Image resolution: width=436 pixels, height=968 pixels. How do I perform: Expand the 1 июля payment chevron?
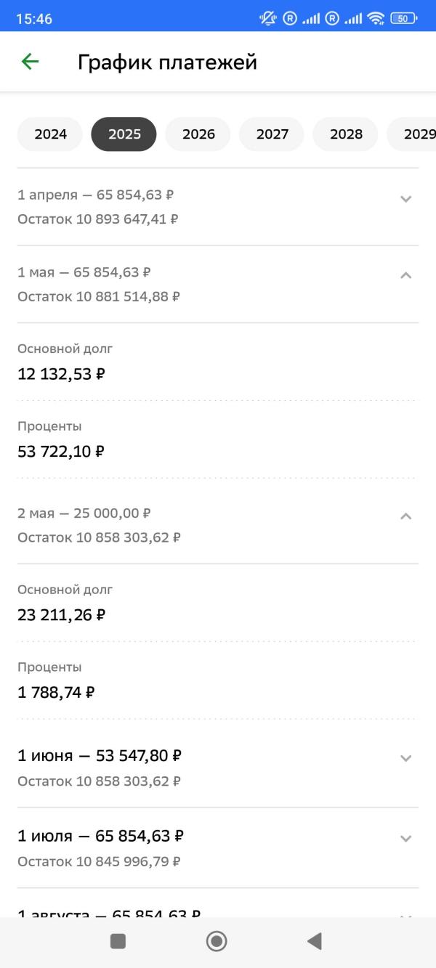406,838
